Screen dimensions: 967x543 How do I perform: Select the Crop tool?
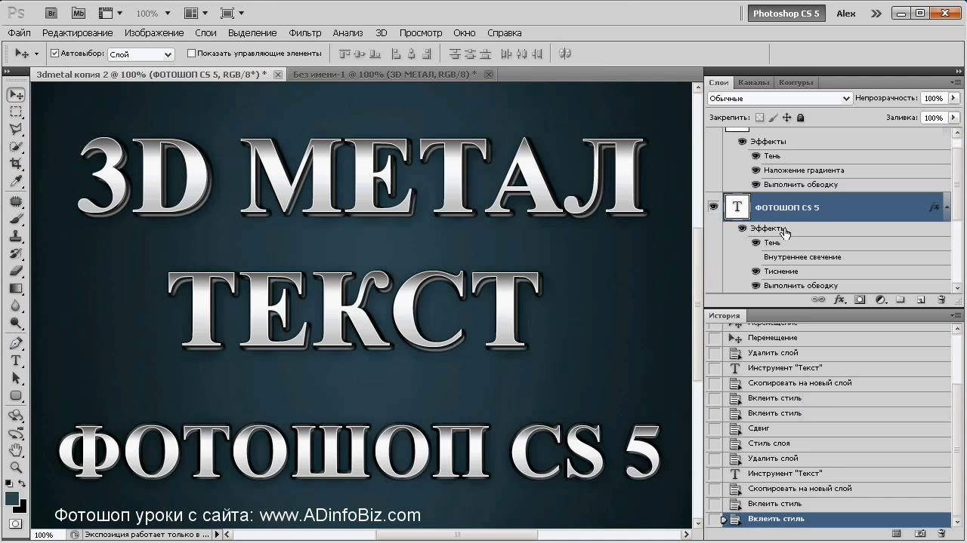click(16, 164)
